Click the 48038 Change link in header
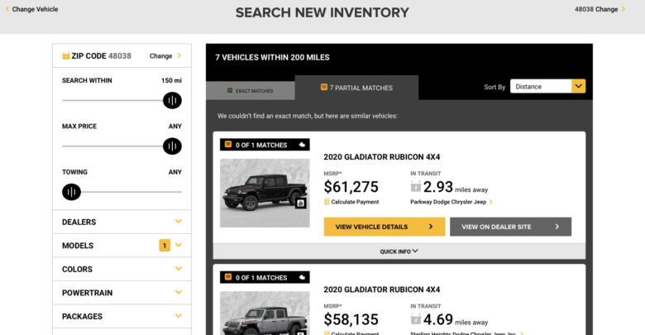This screenshot has height=335, width=645. [x=600, y=9]
